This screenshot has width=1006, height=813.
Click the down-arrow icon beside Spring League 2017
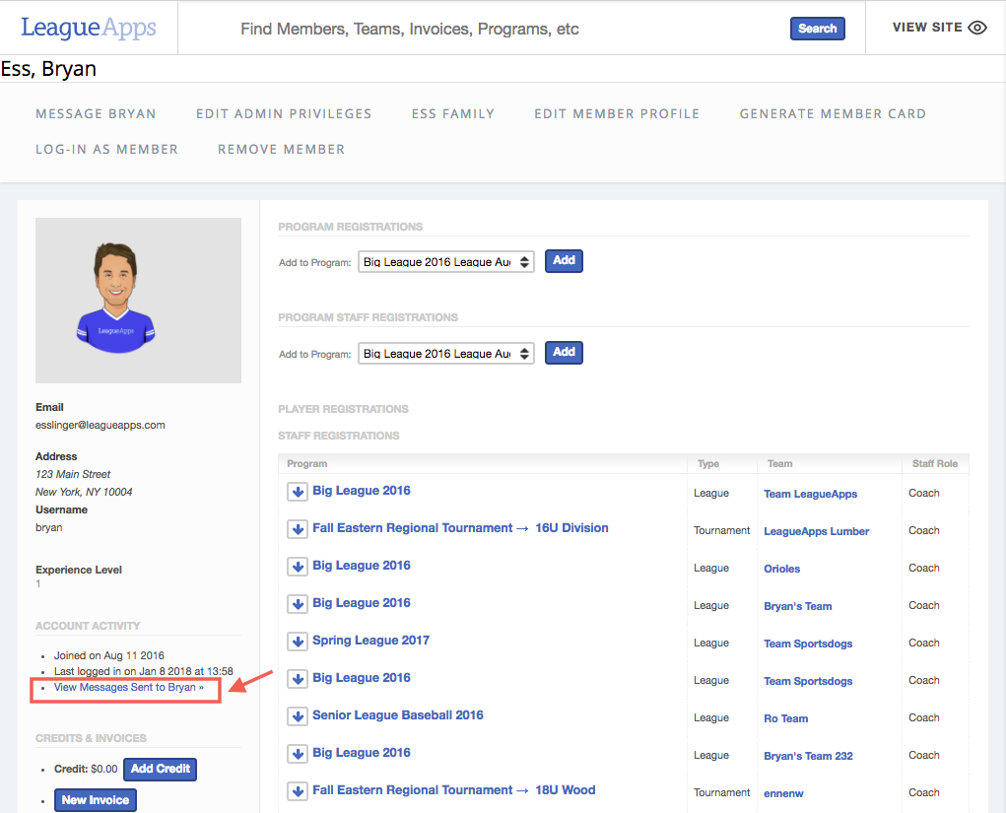(x=297, y=641)
